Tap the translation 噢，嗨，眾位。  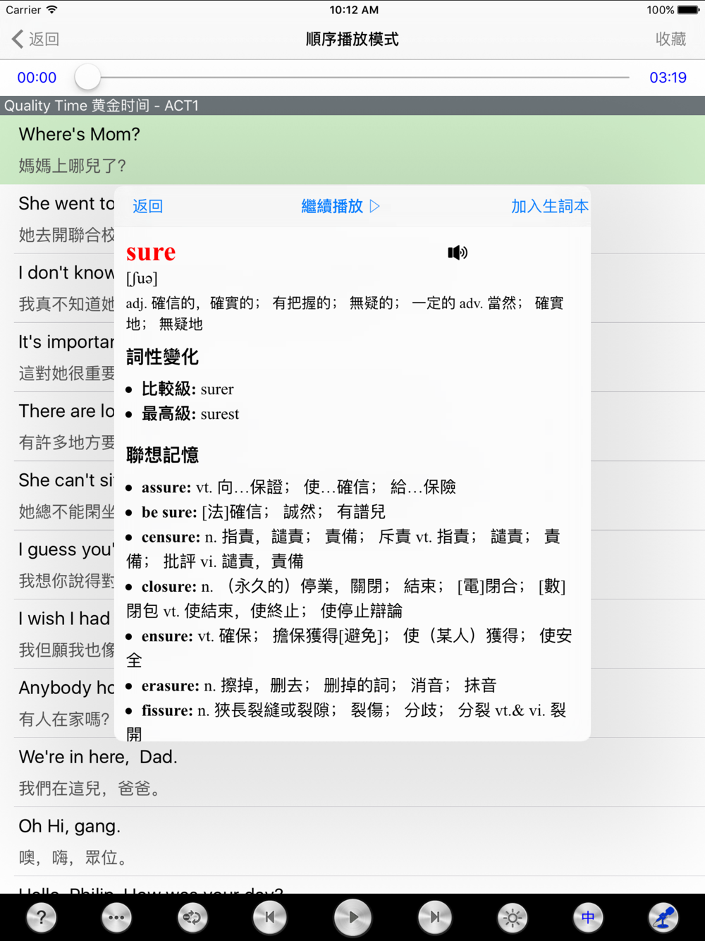(75, 857)
